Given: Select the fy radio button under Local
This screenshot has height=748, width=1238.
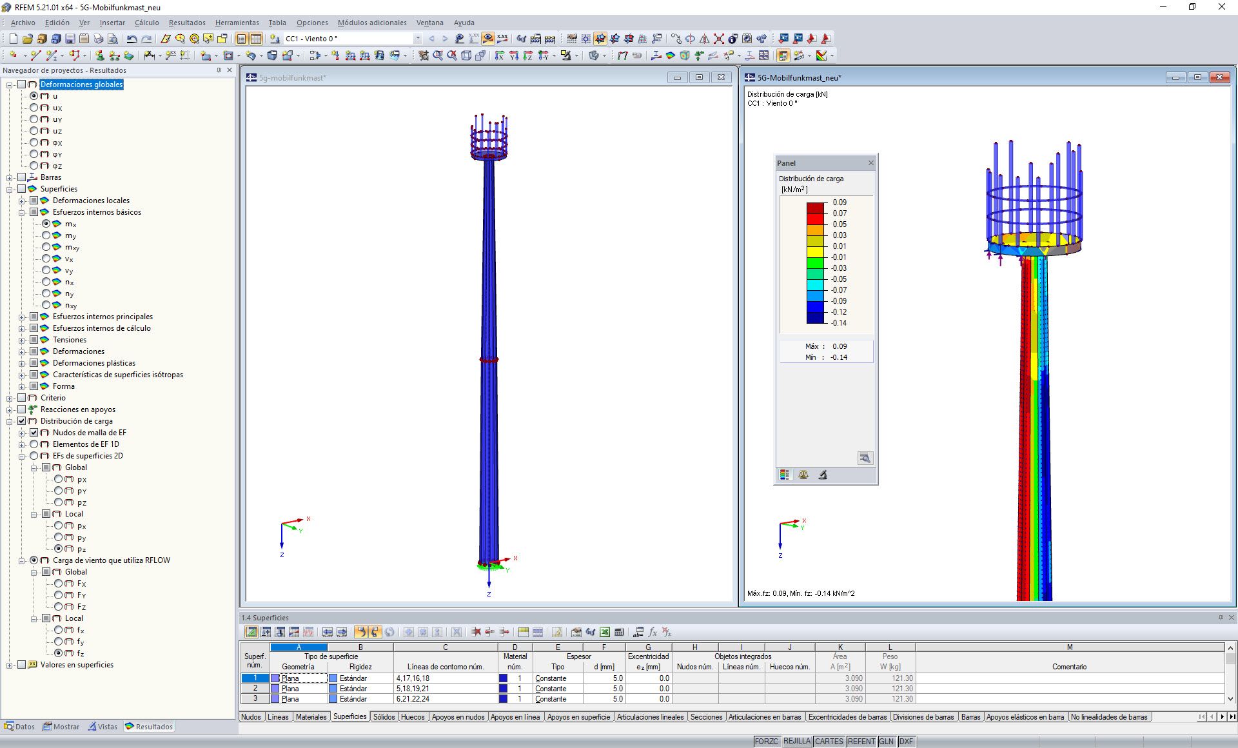Looking at the screenshot, I should 60,642.
